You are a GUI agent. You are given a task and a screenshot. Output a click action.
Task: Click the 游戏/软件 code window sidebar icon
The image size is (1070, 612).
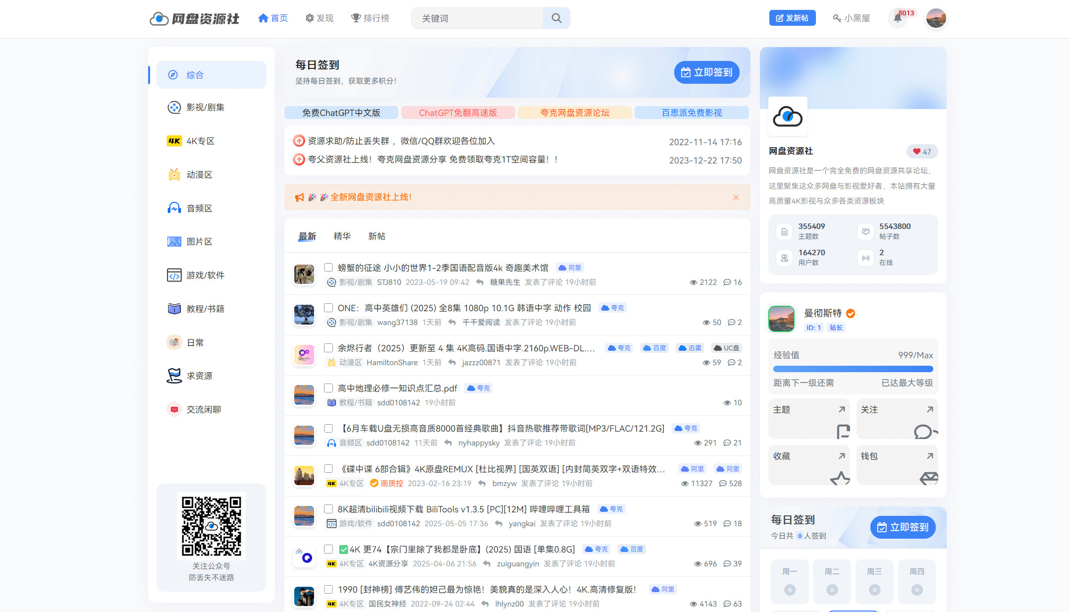coord(174,275)
